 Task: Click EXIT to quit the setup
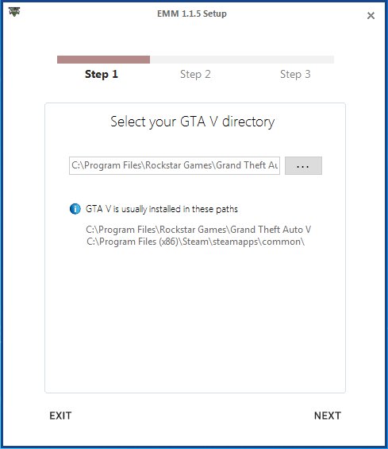click(60, 416)
